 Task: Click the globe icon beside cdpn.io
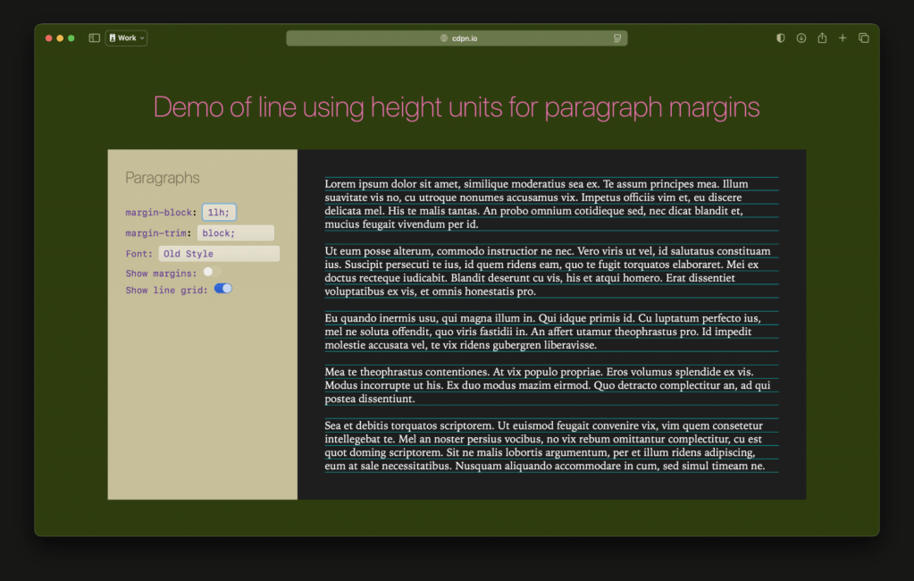click(x=444, y=38)
